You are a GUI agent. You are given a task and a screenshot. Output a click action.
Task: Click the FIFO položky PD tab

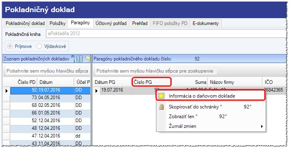(170, 23)
